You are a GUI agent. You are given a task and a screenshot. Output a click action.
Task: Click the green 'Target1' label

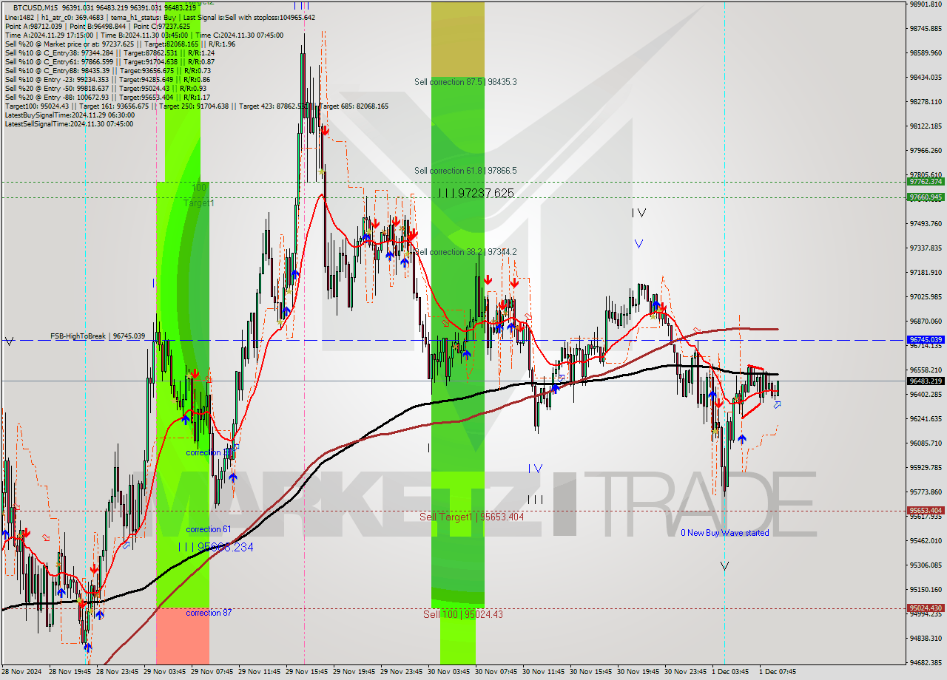[x=199, y=203]
